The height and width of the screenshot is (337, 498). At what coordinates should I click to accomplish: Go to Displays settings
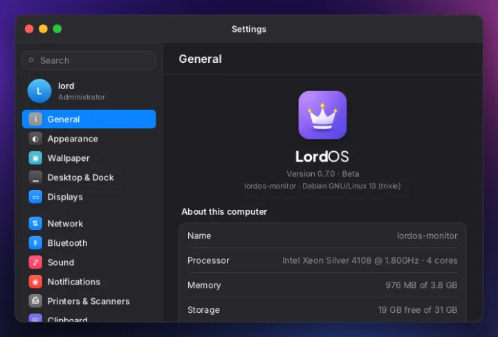tap(89, 197)
